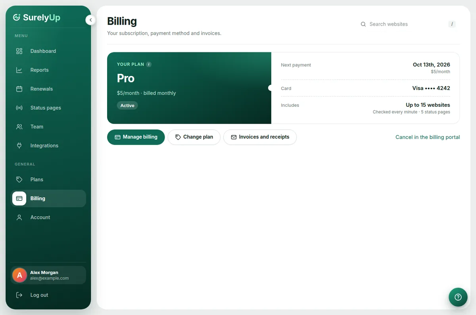Click the Account person icon
Screen dimensions: 476x315
click(x=19, y=217)
